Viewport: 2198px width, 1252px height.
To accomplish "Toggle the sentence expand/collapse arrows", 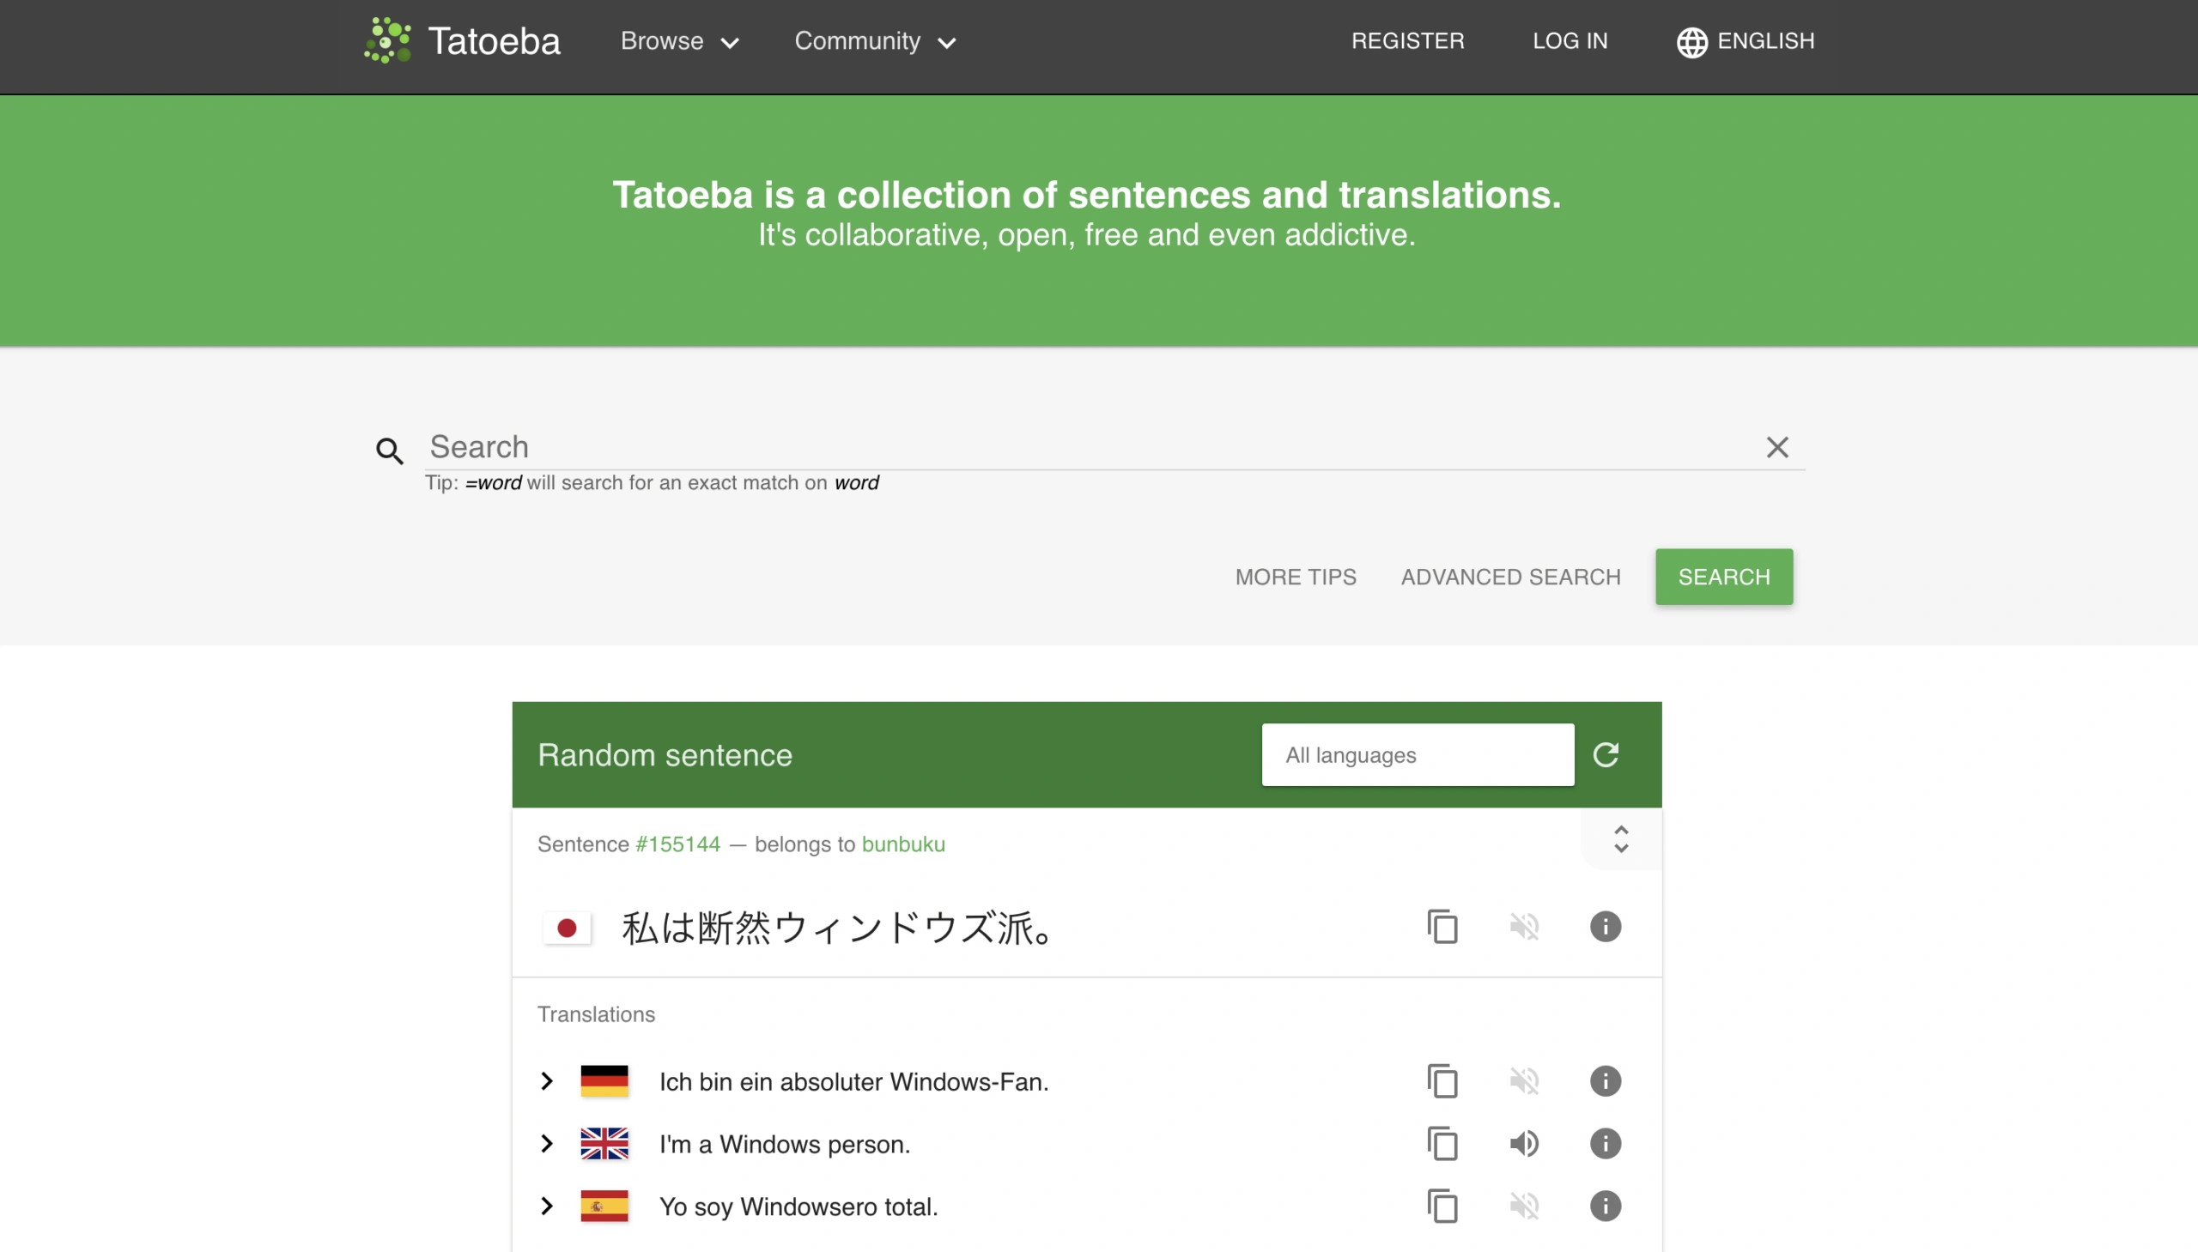I will (1621, 839).
